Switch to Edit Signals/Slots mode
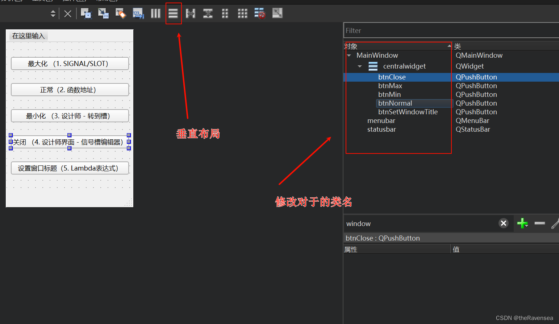This screenshot has width=559, height=324. coord(103,14)
